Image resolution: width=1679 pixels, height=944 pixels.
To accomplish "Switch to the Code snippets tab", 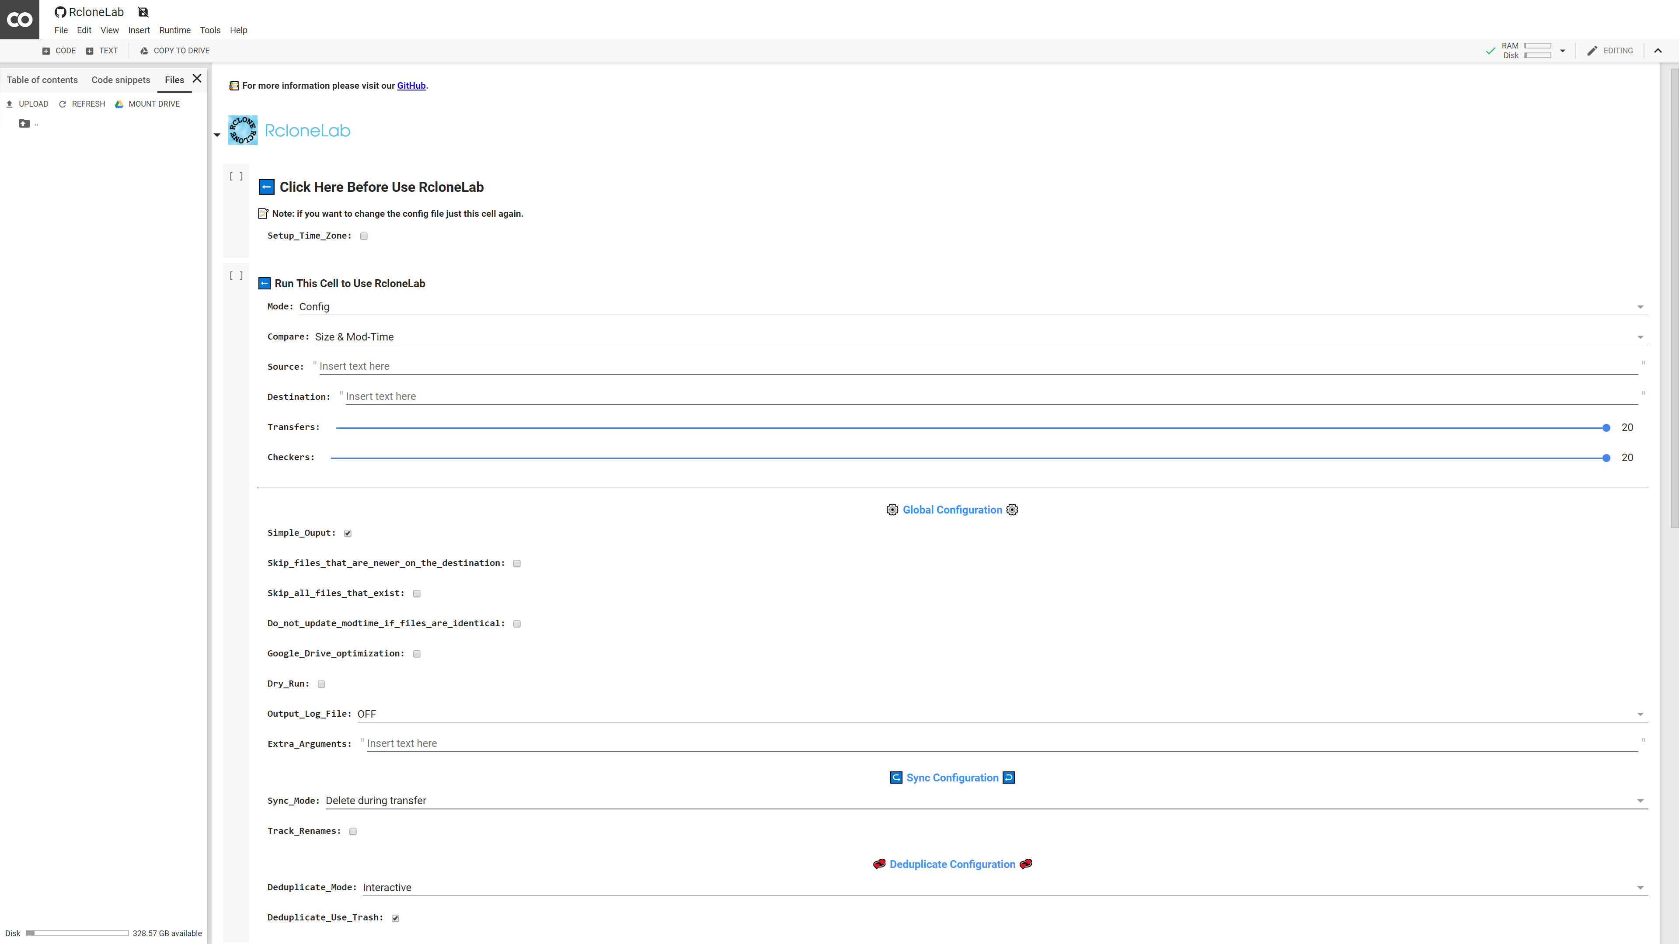I will coord(121,80).
